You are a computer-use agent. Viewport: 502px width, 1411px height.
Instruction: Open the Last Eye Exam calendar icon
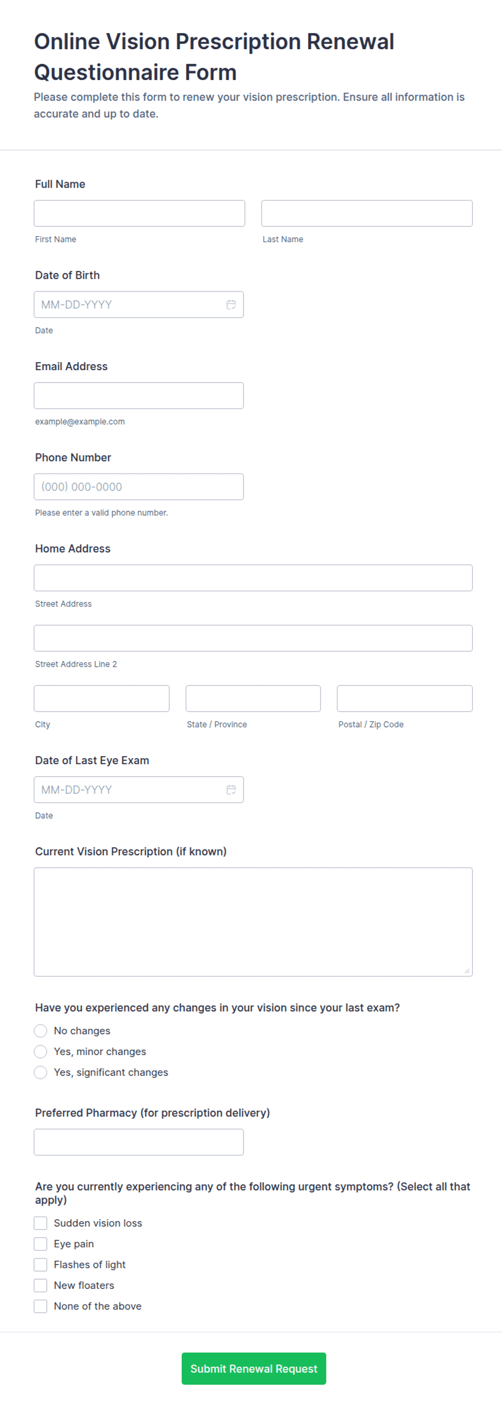(232, 790)
